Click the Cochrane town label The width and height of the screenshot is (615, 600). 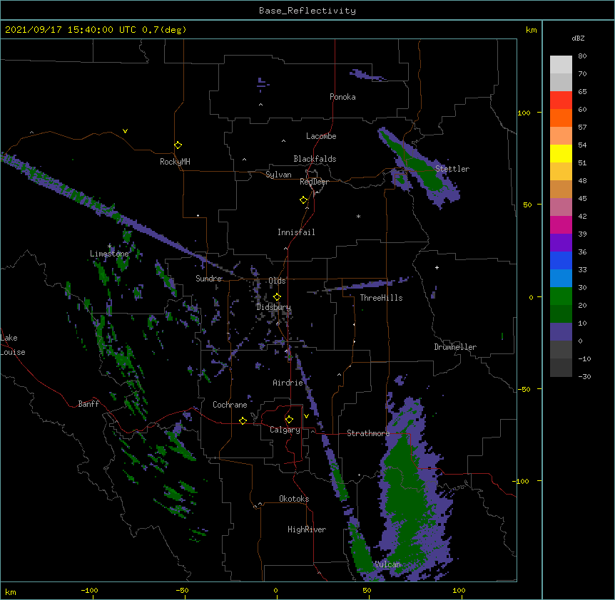230,405
